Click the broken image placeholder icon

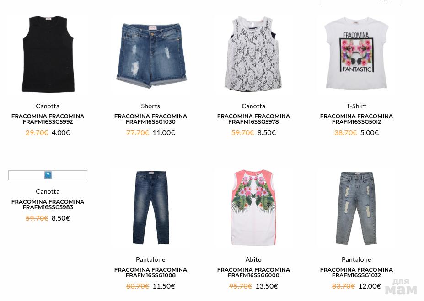48,175
